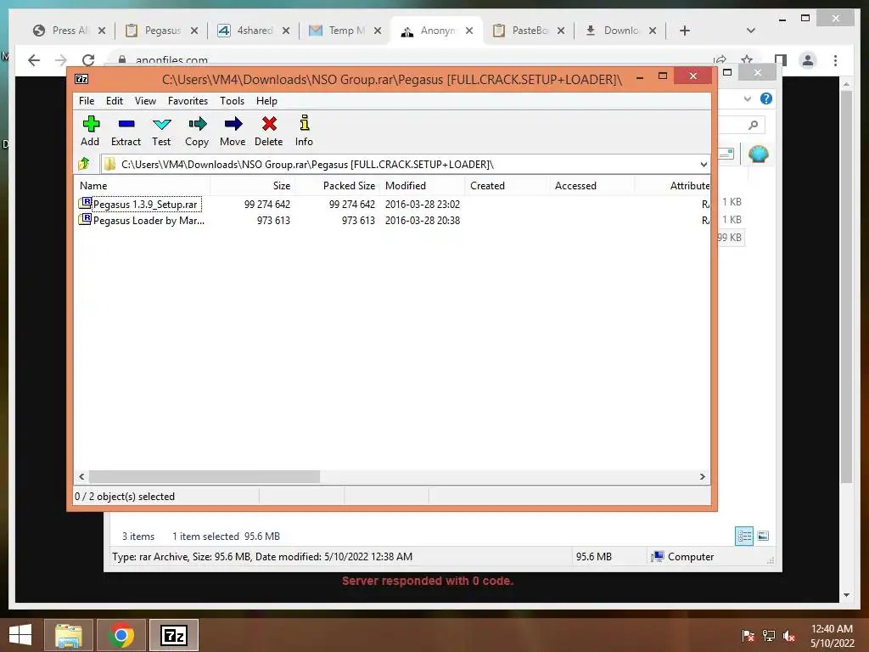Click the network tray icon
Viewport: 869px width, 652px height.
tap(769, 636)
